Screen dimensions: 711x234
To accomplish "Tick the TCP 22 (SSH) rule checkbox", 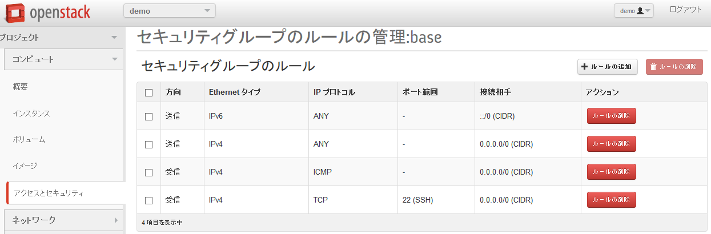I will pos(149,200).
